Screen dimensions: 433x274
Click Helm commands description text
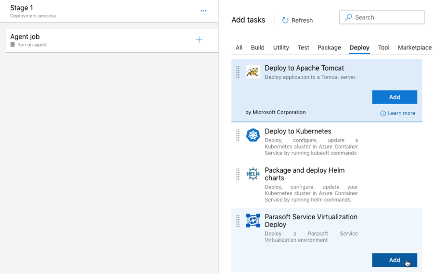coord(311,193)
